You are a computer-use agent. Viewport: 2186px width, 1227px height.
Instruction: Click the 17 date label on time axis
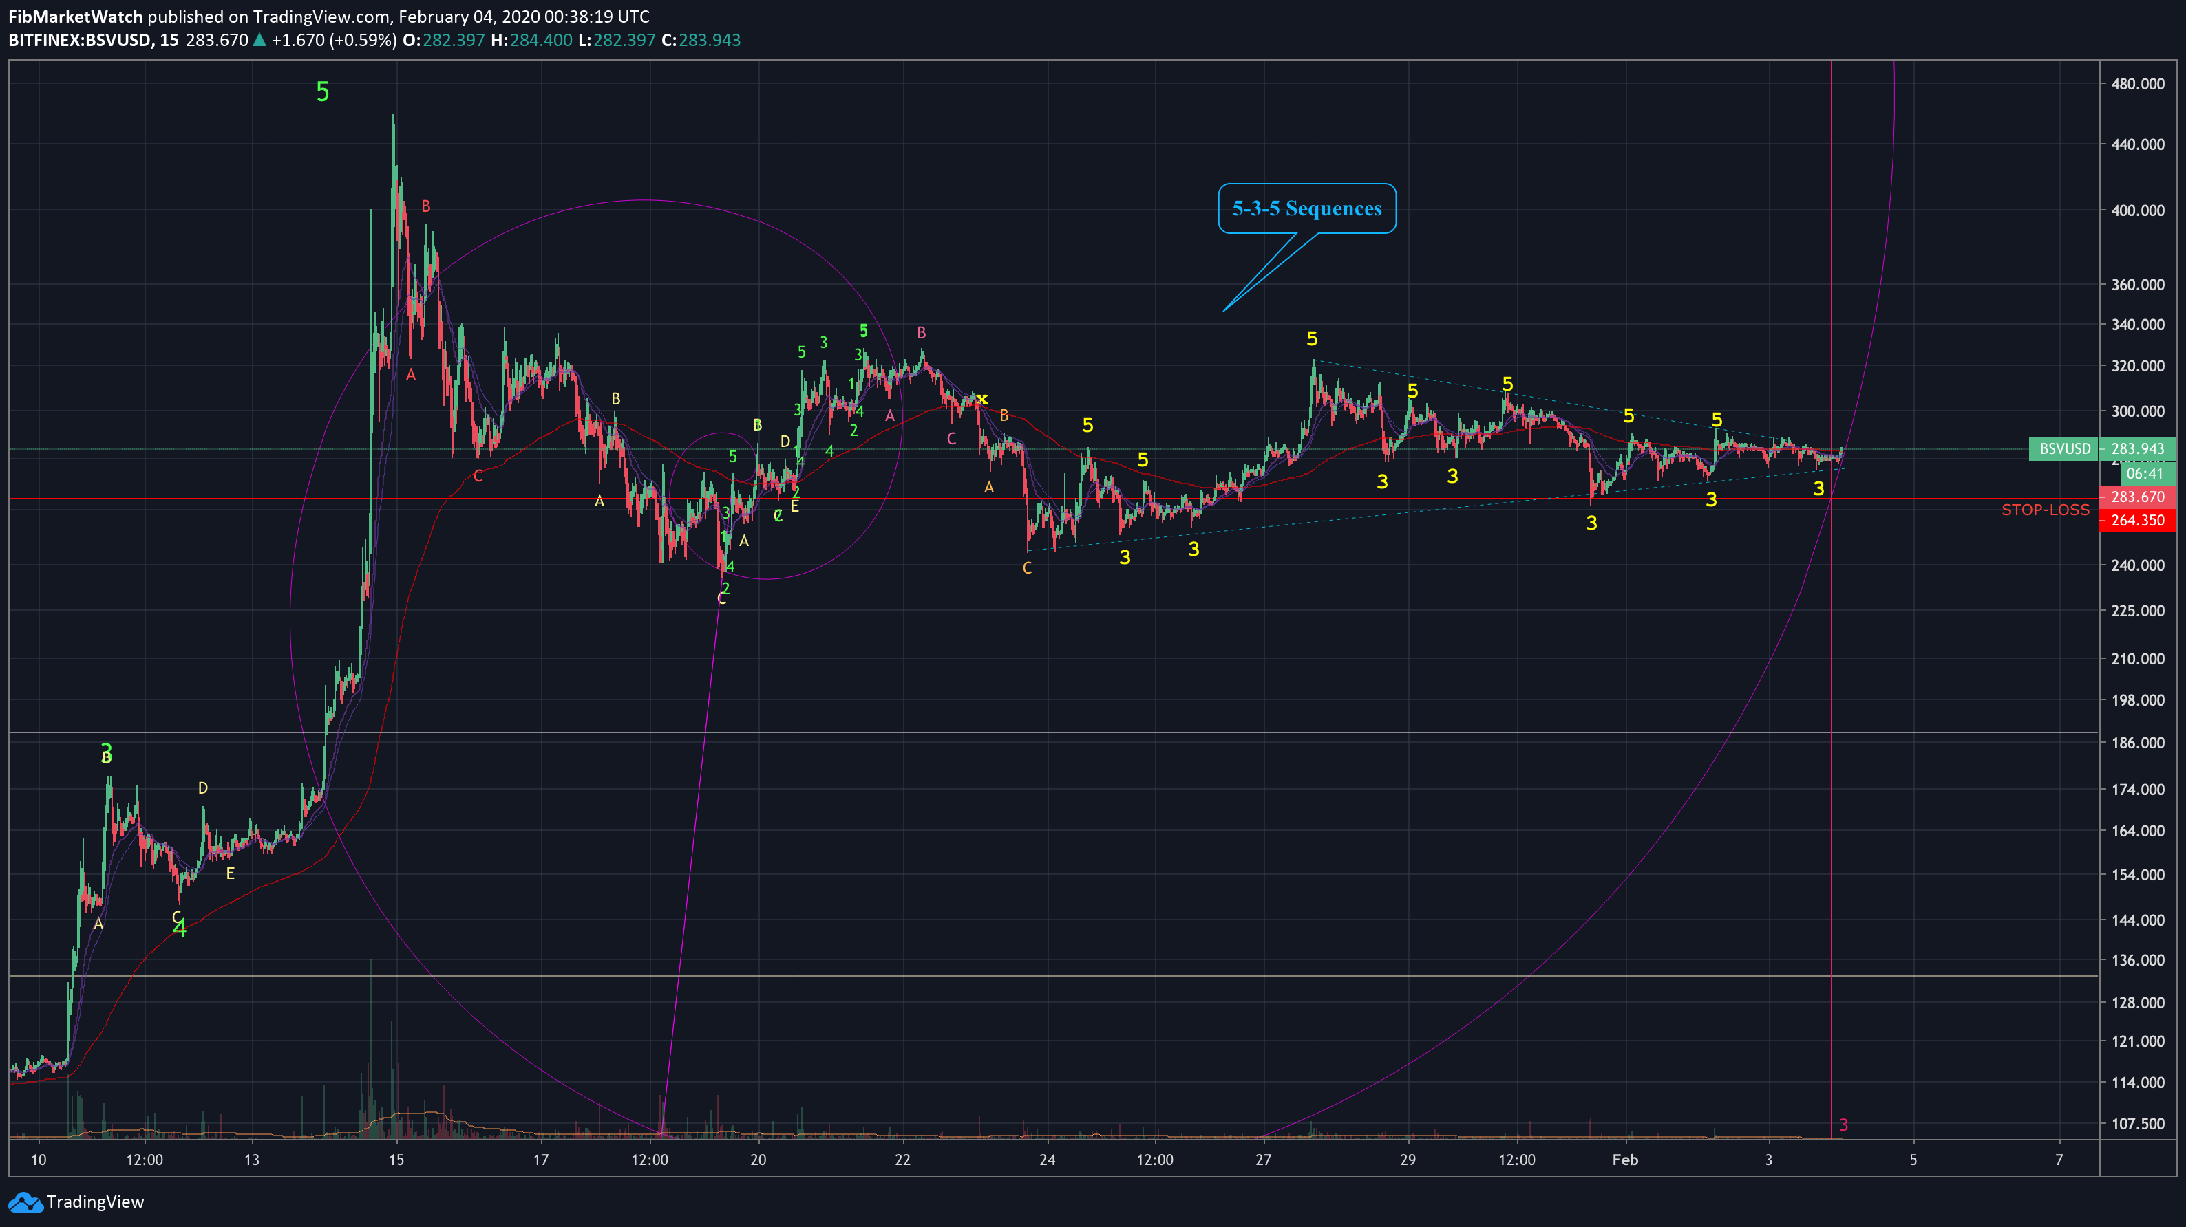tap(540, 1160)
